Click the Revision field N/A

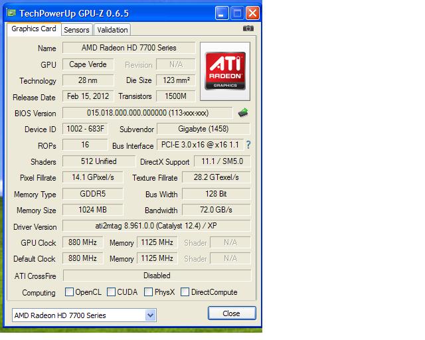pyautogui.click(x=176, y=64)
